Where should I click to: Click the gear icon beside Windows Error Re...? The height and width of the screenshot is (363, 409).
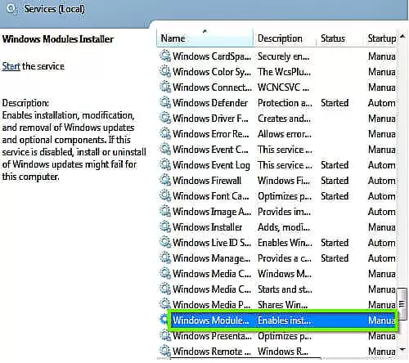point(165,133)
